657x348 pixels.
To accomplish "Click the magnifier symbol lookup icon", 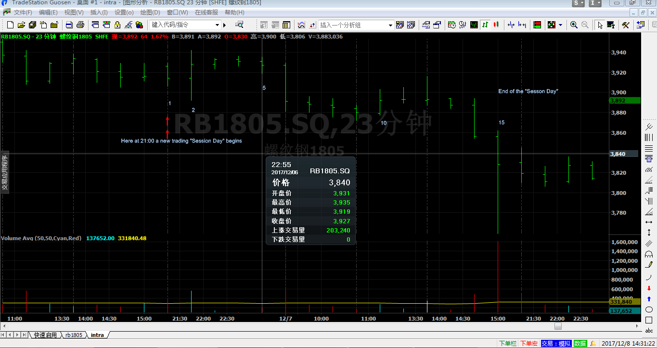I will (x=239, y=25).
